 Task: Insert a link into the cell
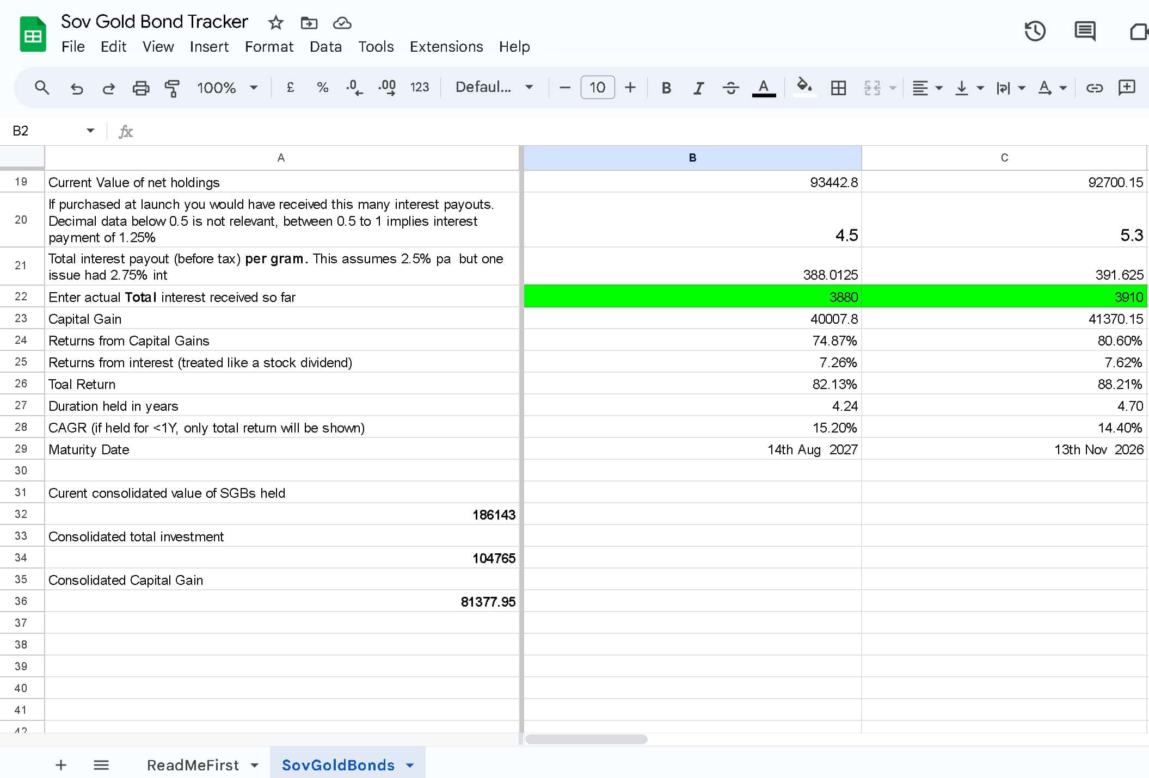tap(1094, 88)
